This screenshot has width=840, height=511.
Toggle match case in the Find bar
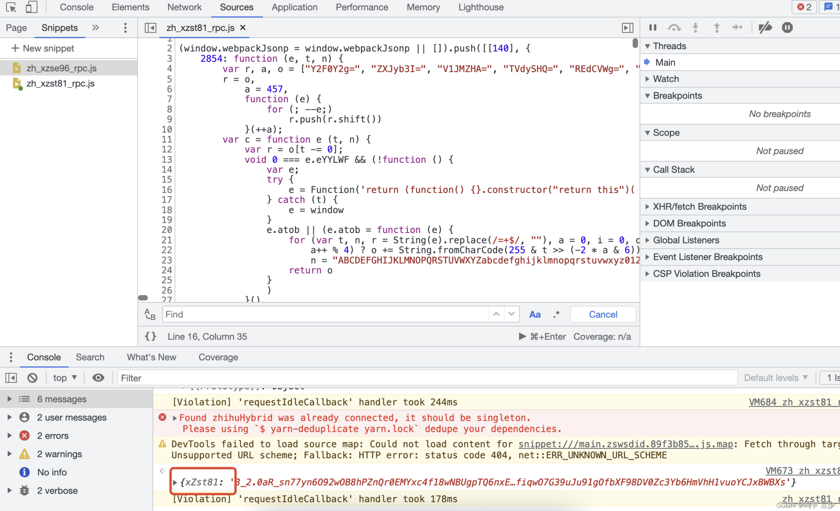[534, 314]
